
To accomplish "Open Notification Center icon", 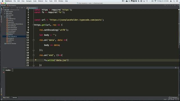I will [x=177, y=1].
